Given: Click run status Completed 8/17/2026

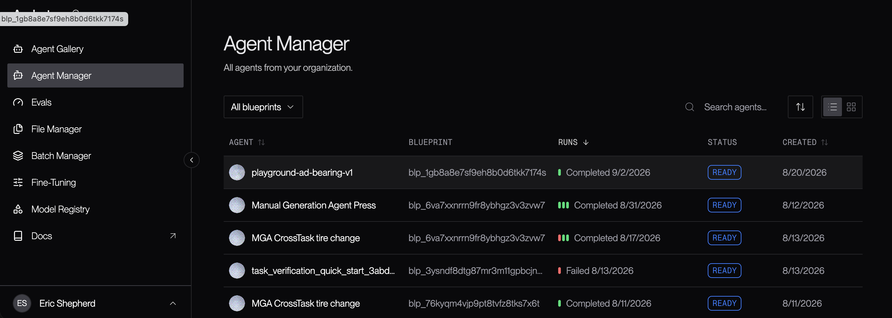Looking at the screenshot, I should tap(617, 237).
